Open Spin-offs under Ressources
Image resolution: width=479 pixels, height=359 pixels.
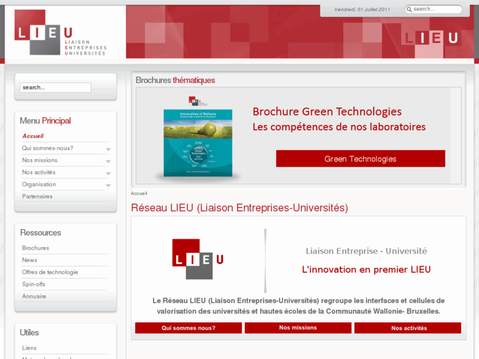[x=34, y=284]
